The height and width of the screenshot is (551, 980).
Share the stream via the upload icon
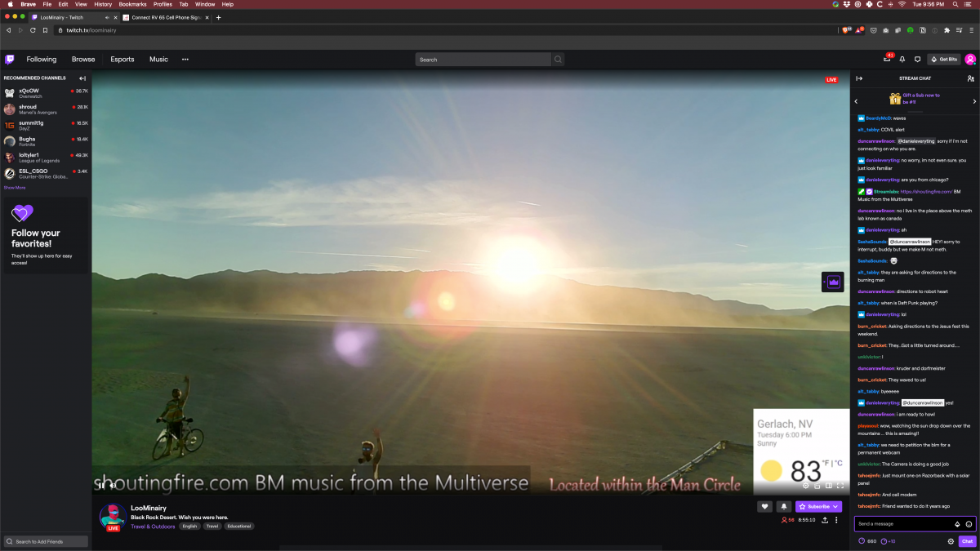pyautogui.click(x=825, y=520)
